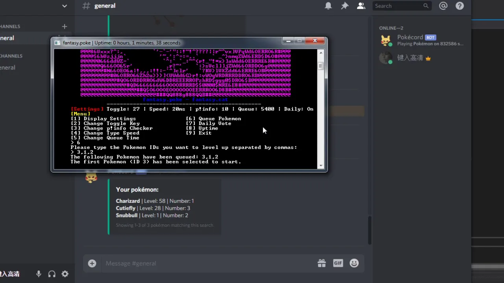Collapse the upper CHANNELS category
The width and height of the screenshot is (504, 283).
10,26
